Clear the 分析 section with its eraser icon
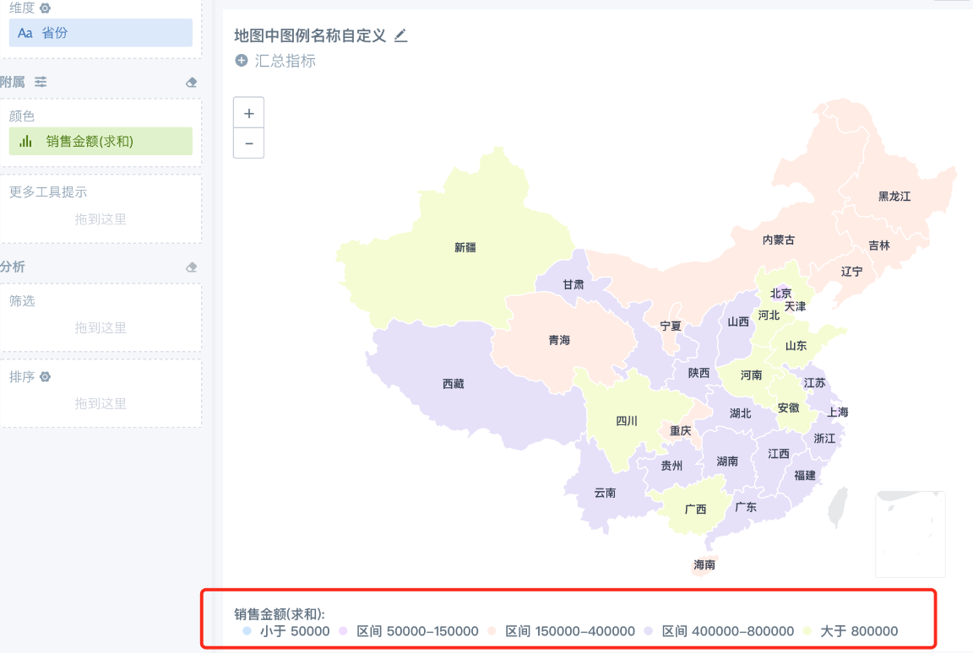The height and width of the screenshot is (653, 973). tap(191, 267)
